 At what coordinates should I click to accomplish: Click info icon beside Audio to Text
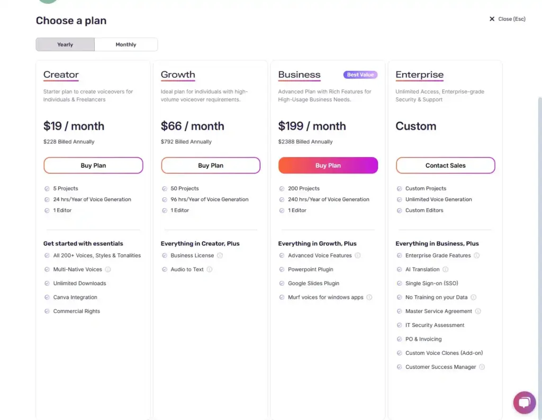(210, 269)
